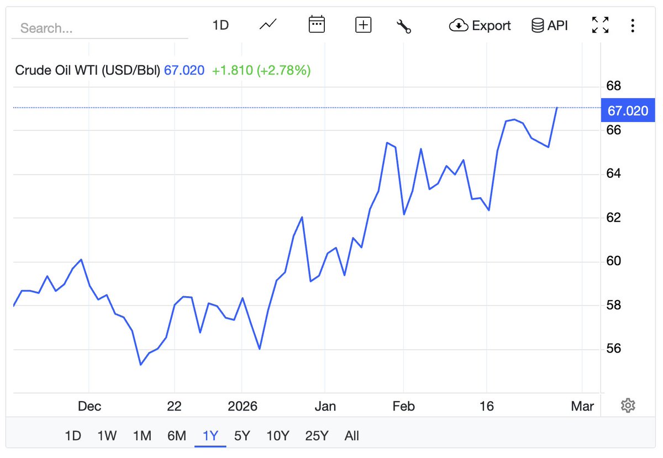Open the three-dot more options menu
Screen dimensions: 663x458
(x=633, y=25)
